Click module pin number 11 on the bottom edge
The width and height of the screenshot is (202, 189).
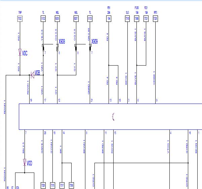click(x=106, y=133)
